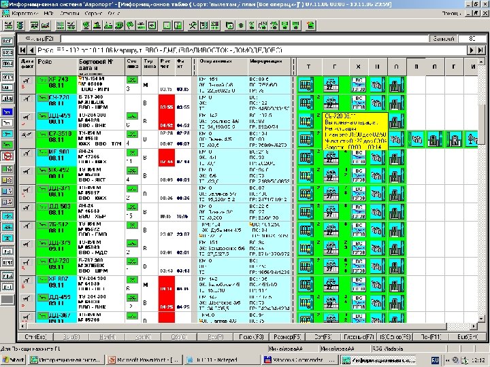Click red delayed time cell 03:55
Screen dimensions: 490x367
[x=167, y=103]
